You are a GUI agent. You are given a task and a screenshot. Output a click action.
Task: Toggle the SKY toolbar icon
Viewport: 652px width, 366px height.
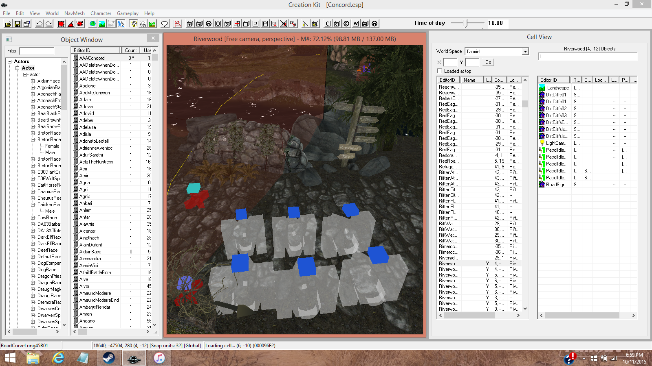(x=143, y=24)
